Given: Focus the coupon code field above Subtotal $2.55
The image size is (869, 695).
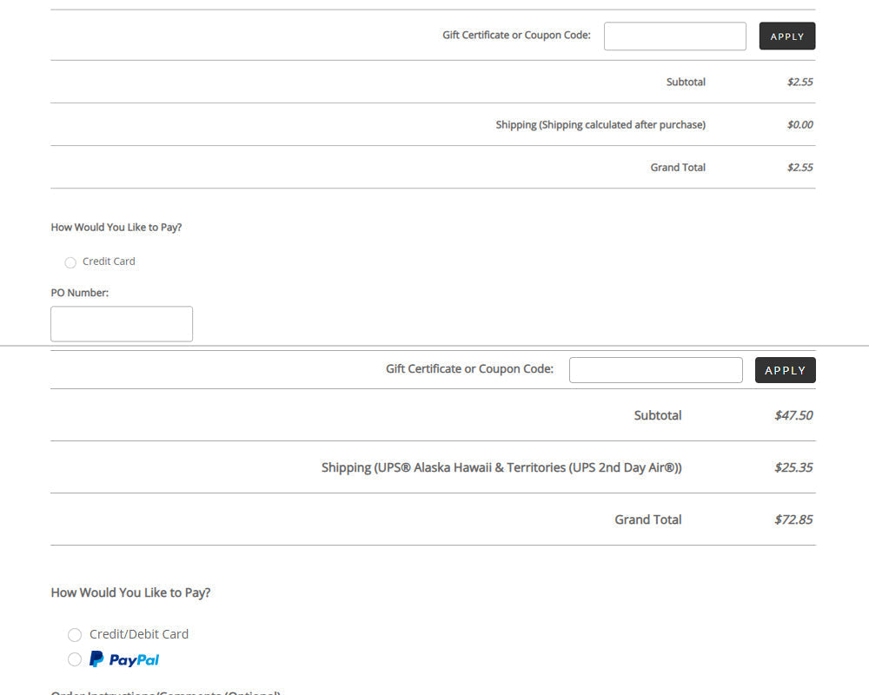Looking at the screenshot, I should 675,36.
